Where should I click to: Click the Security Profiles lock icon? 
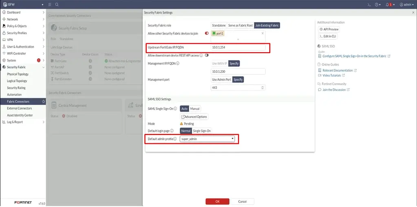(4, 33)
